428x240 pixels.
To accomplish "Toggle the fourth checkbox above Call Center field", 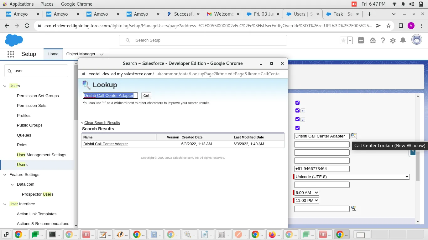I will 297,128.
